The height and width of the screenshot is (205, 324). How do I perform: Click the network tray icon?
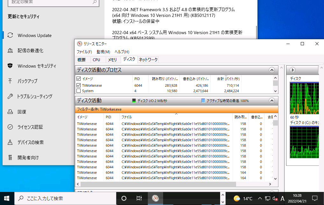[x=268, y=199]
